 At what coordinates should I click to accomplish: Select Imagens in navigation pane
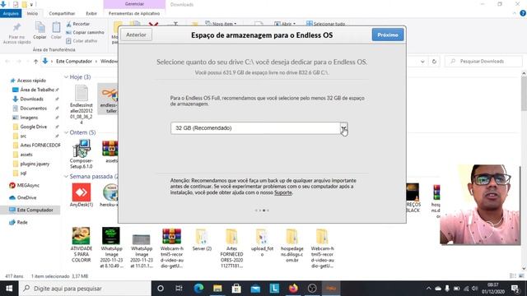tap(29, 118)
